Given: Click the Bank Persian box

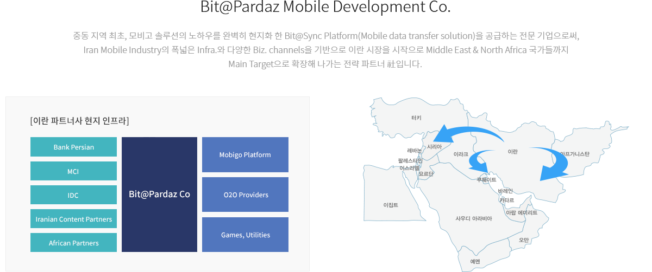Looking at the screenshot, I should tap(73, 147).
